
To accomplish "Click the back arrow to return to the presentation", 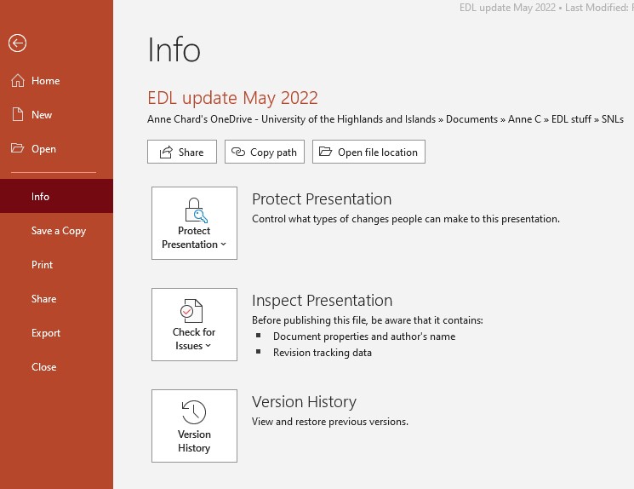I will [x=17, y=43].
